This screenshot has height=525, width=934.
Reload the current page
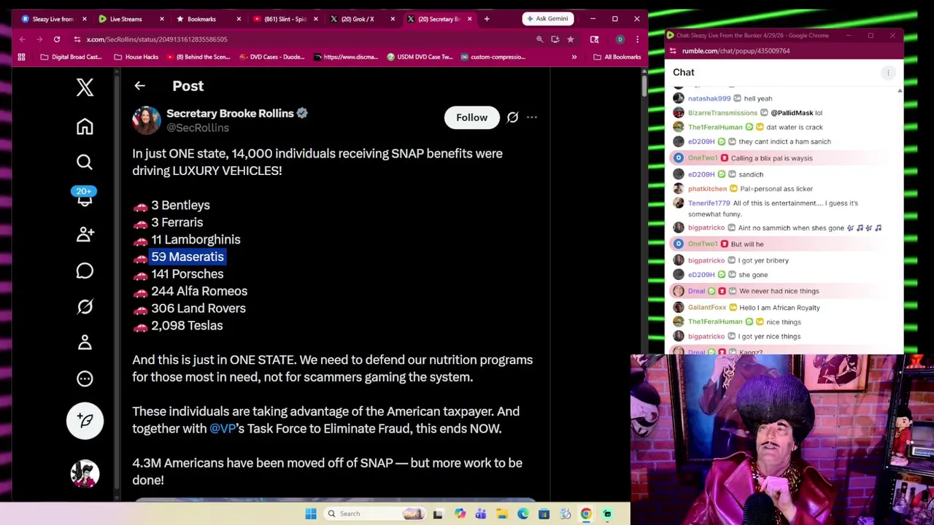pos(56,39)
